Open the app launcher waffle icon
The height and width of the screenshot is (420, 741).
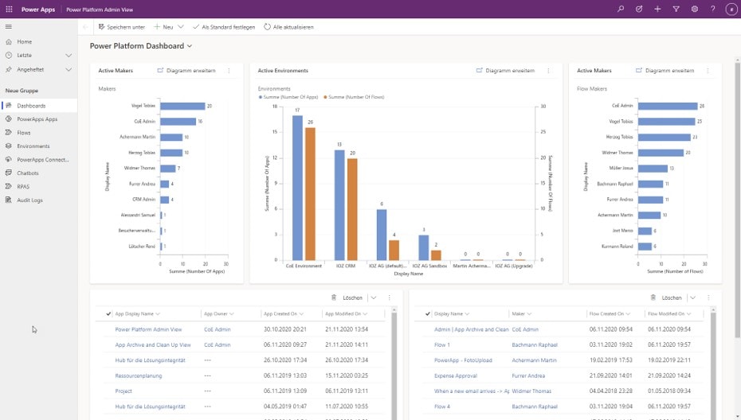[9, 9]
